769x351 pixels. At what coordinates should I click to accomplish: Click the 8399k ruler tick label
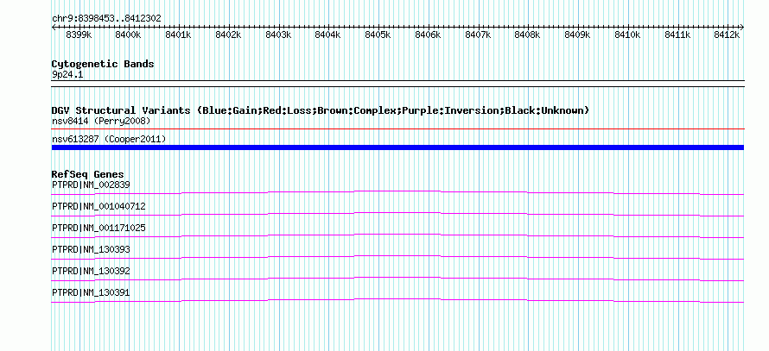(x=79, y=34)
